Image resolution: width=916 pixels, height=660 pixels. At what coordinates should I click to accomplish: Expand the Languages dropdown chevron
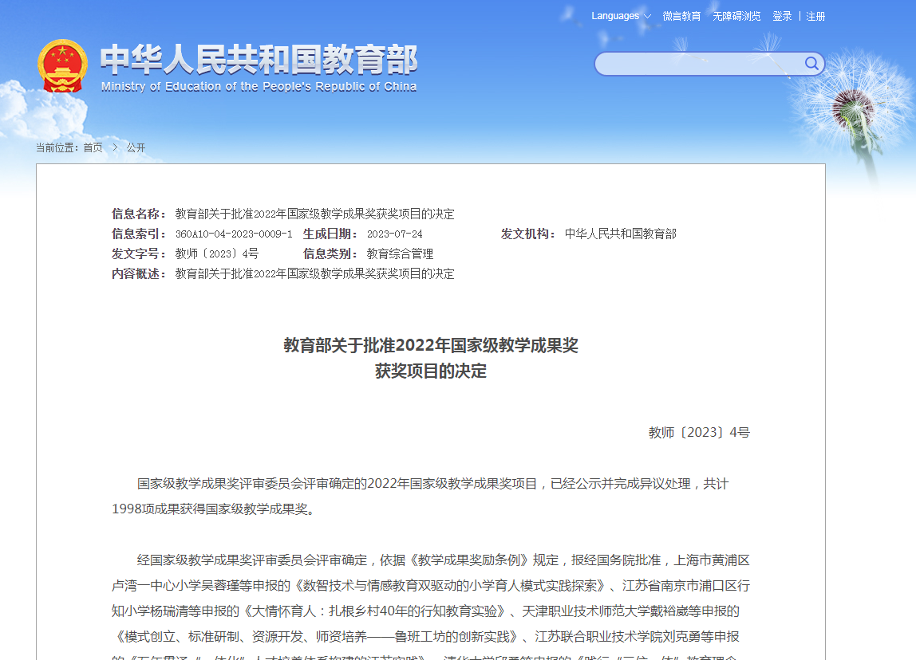[647, 17]
